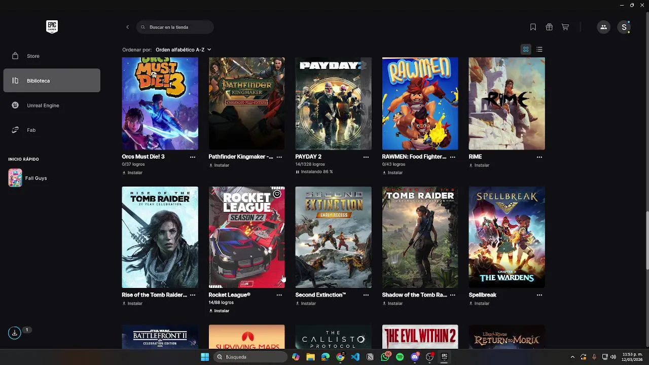Open Spotify from the taskbar
This screenshot has width=649, height=365.
(400, 357)
